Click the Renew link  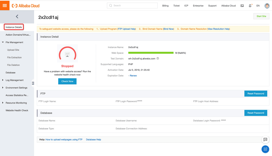point(133,76)
